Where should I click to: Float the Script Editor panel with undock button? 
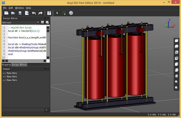(45, 18)
